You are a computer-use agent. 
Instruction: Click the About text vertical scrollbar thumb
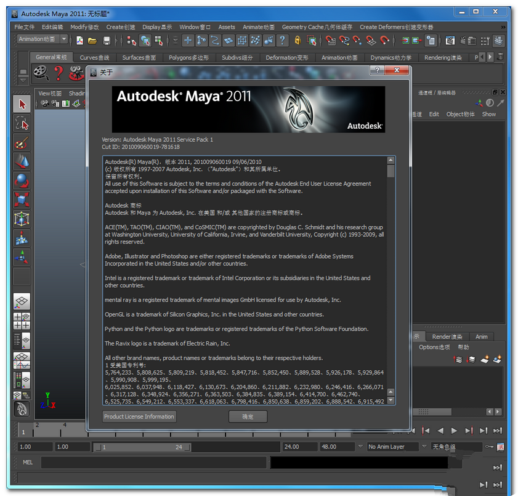pyautogui.click(x=391, y=171)
